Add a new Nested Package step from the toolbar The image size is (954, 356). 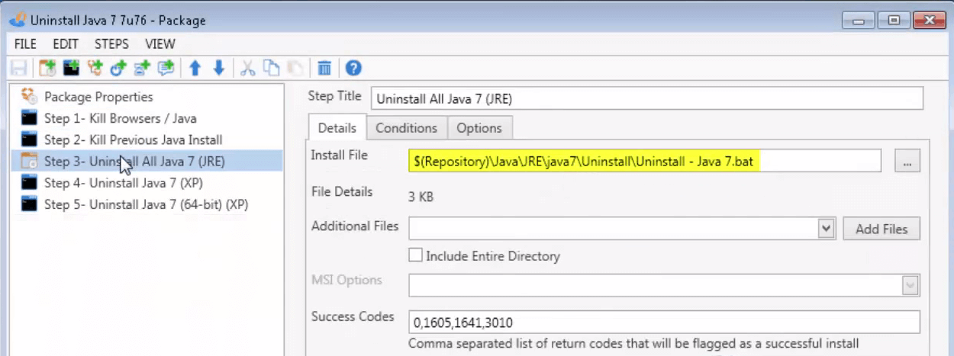point(95,68)
